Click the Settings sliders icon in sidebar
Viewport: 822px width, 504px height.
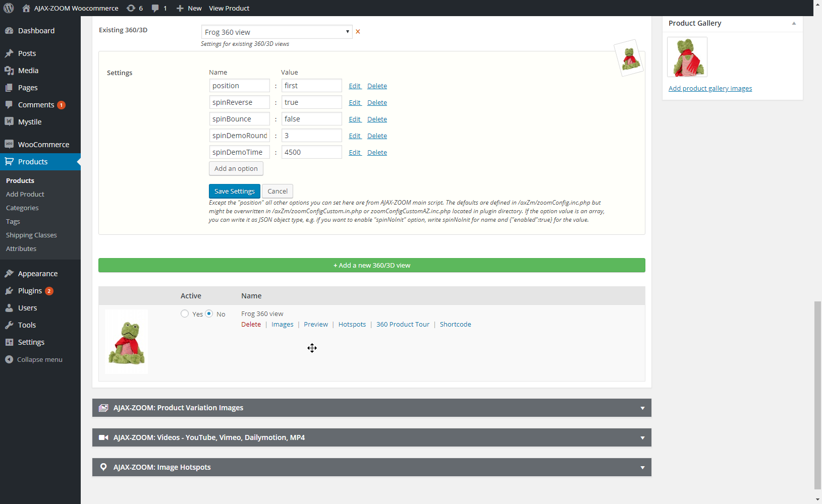(9, 342)
